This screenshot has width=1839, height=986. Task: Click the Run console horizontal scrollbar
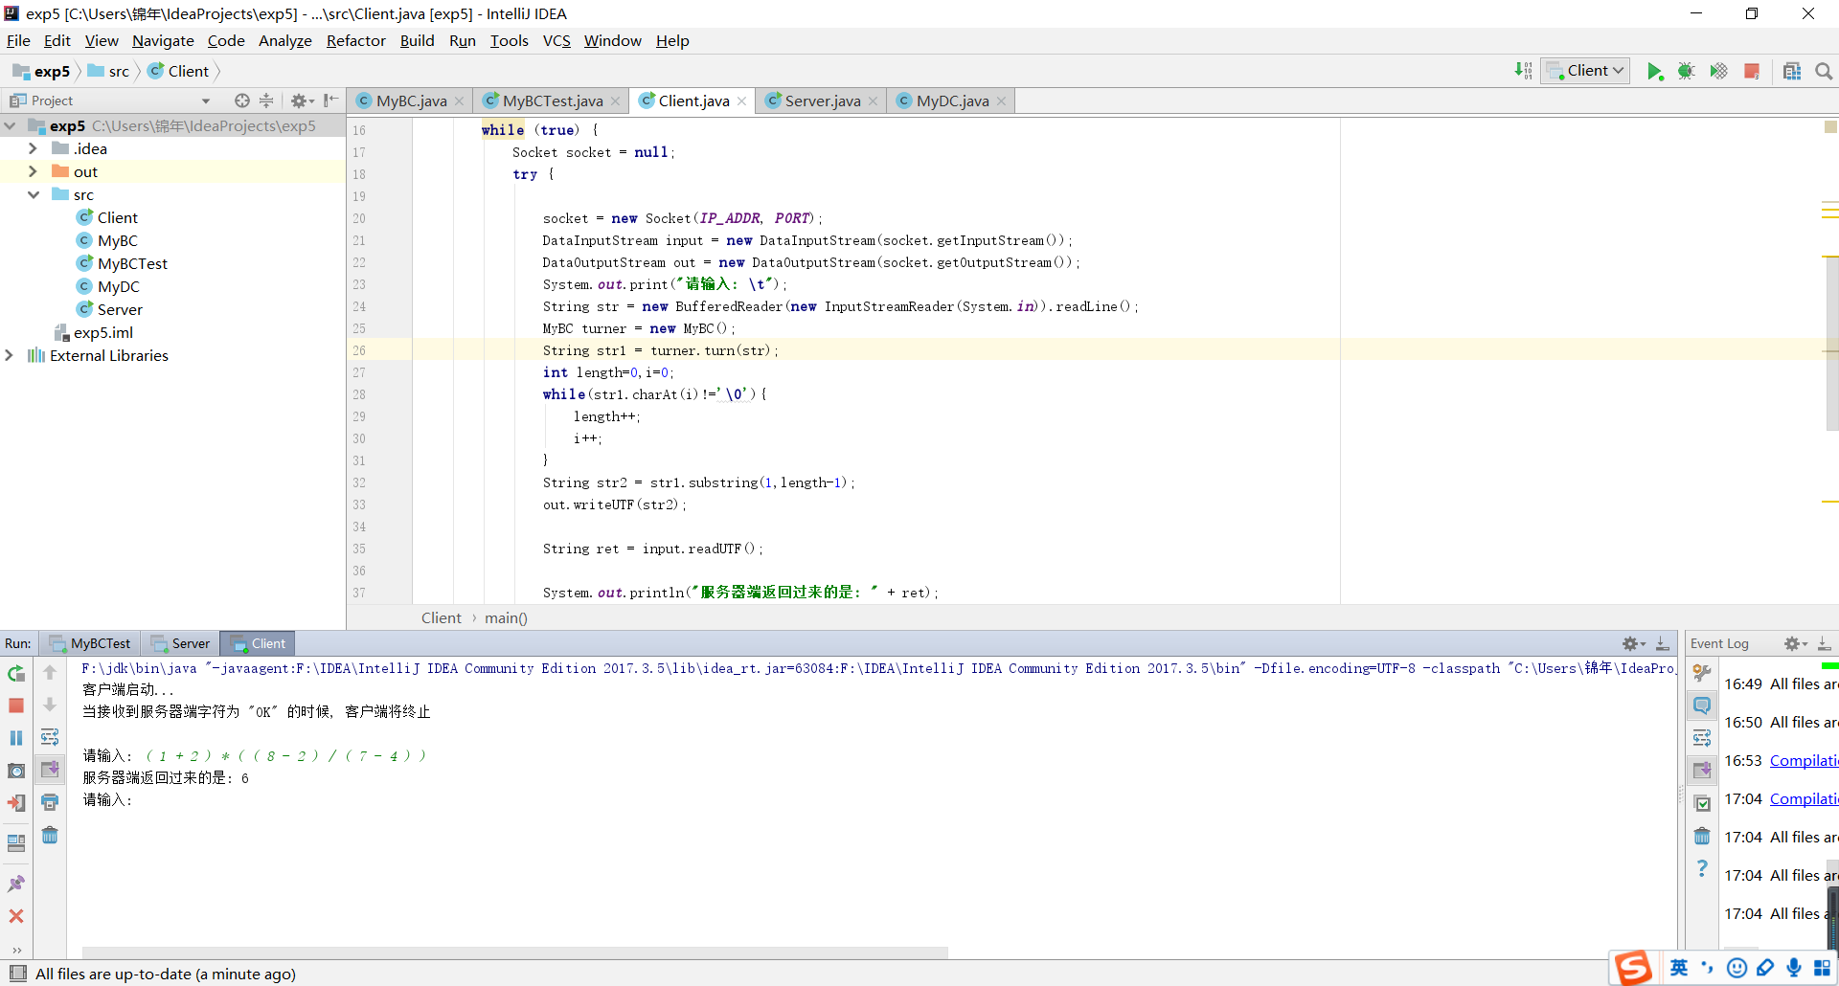(x=515, y=952)
